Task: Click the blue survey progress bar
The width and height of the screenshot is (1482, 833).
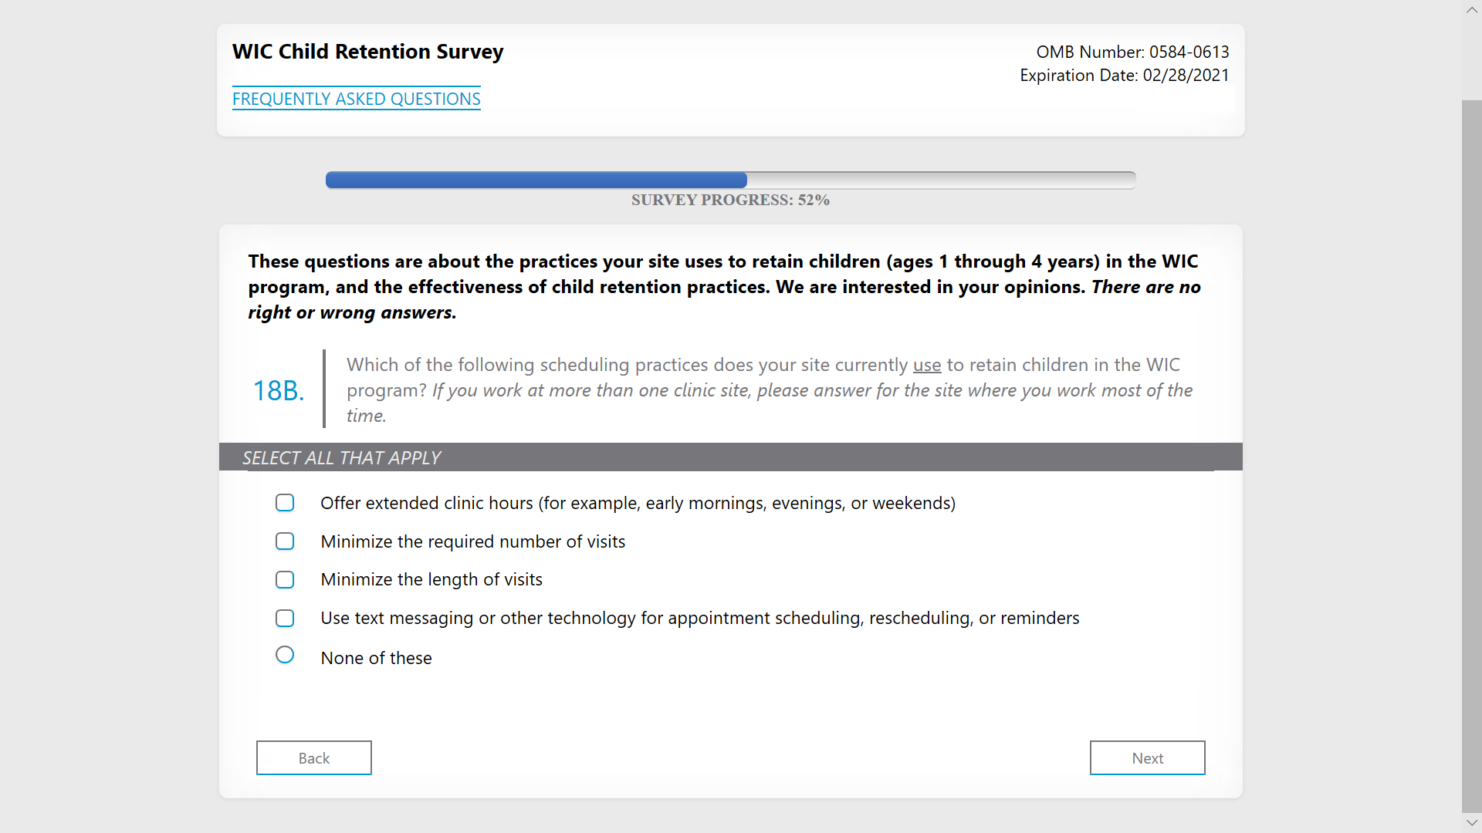Action: (536, 180)
